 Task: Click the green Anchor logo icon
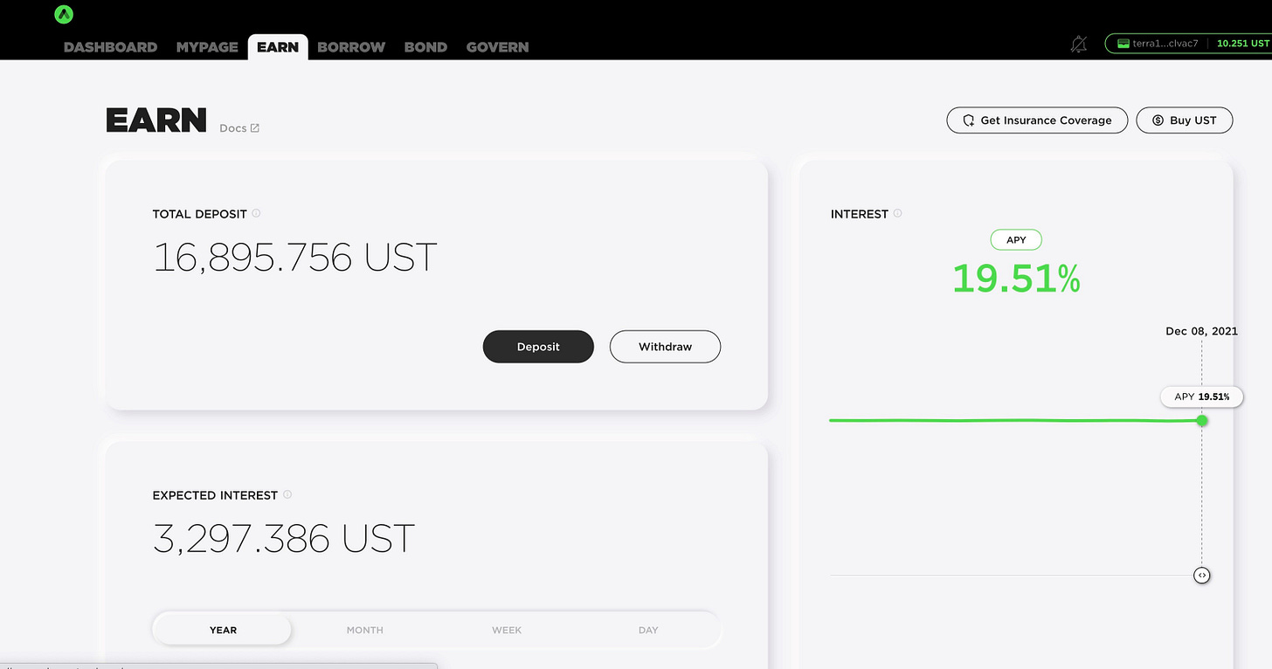pos(64,14)
